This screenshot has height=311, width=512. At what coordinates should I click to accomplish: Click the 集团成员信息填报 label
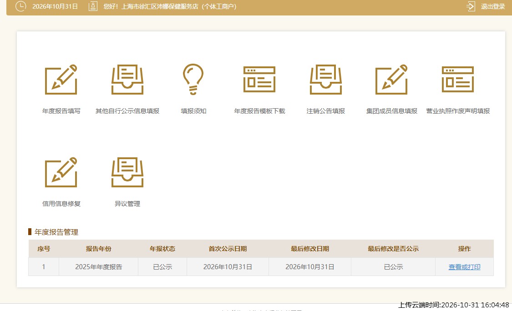click(391, 111)
